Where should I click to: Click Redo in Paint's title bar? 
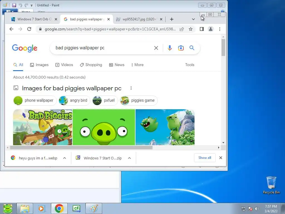(x=26, y=5)
